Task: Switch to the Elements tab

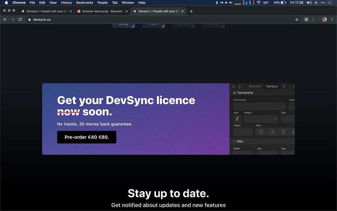Action: (x=255, y=86)
